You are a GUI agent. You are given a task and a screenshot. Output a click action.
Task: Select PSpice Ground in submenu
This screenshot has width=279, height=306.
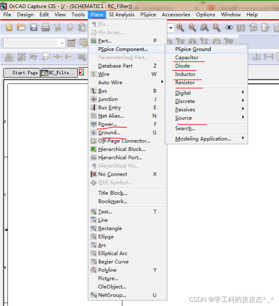coord(206,49)
